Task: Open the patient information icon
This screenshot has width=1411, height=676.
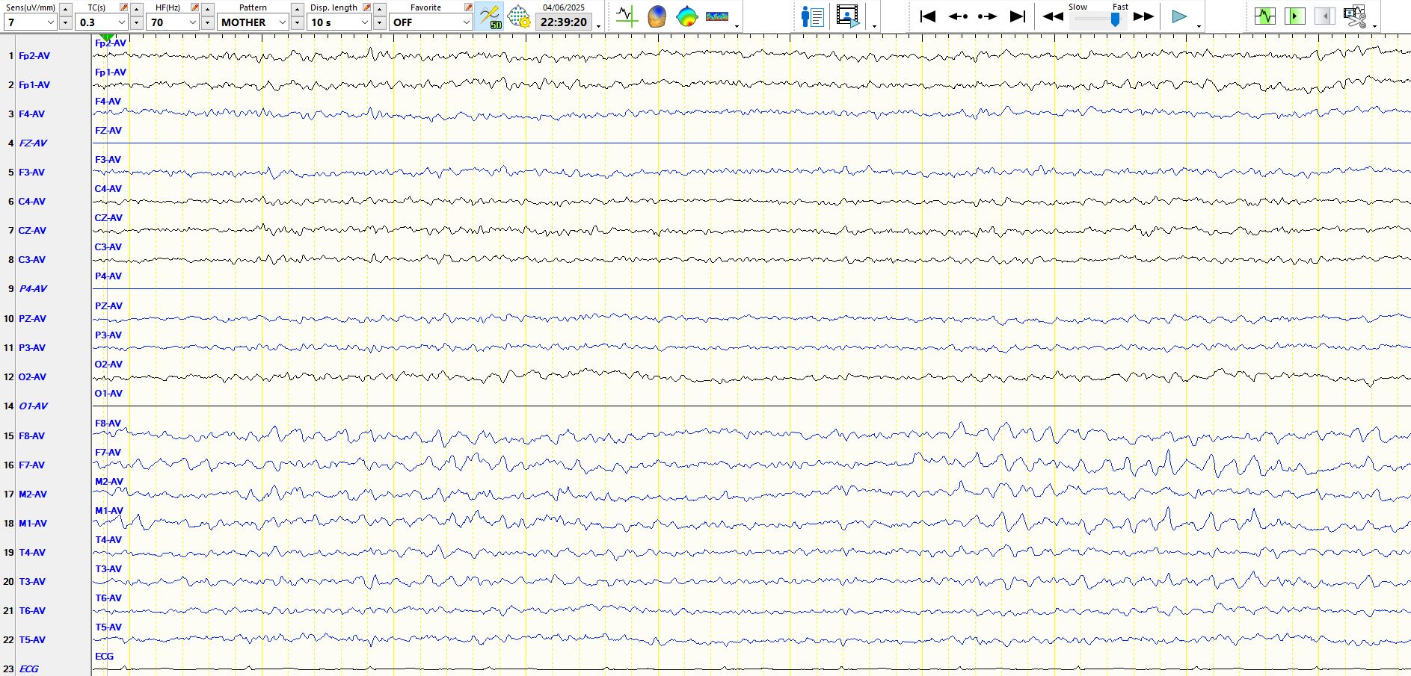Action: click(x=812, y=16)
